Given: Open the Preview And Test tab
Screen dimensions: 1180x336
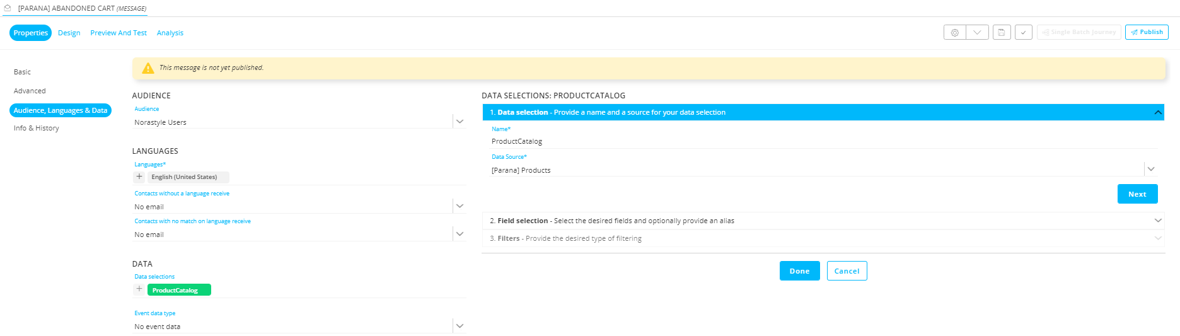Looking at the screenshot, I should click(119, 33).
